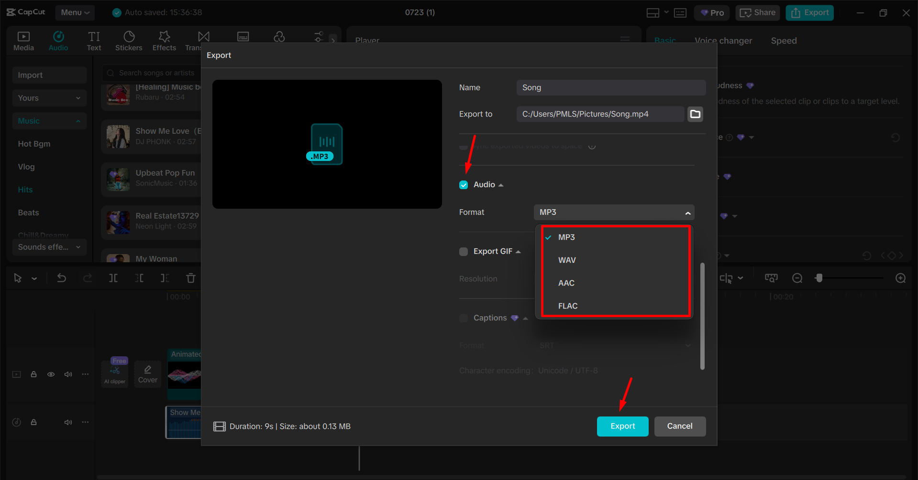Switch to the Voice changer tab
This screenshot has width=918, height=480.
coord(723,41)
